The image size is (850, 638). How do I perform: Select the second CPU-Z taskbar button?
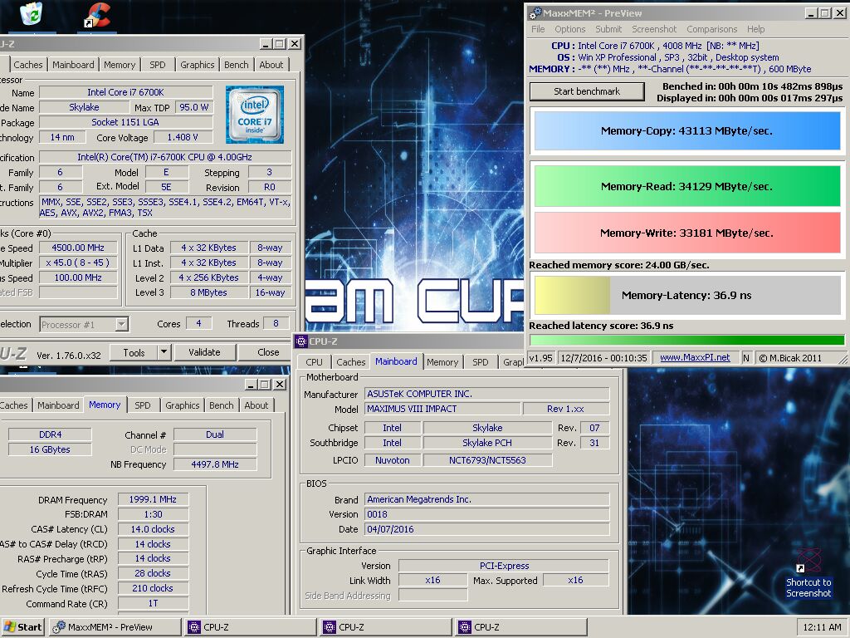(x=386, y=627)
